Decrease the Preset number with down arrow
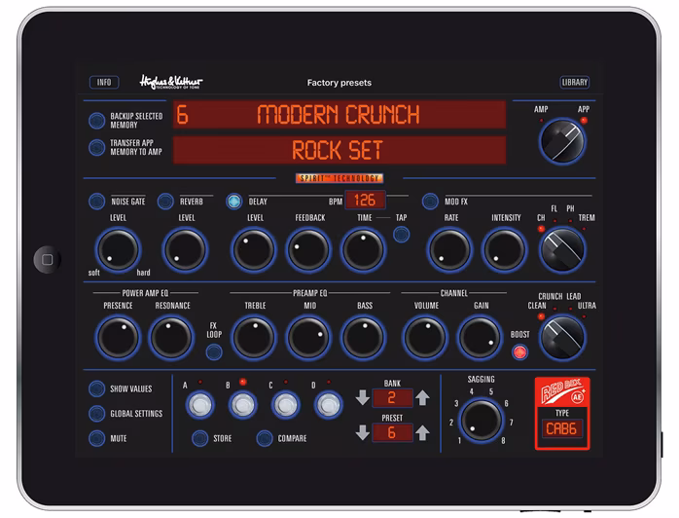This screenshot has width=679, height=518. 362,432
